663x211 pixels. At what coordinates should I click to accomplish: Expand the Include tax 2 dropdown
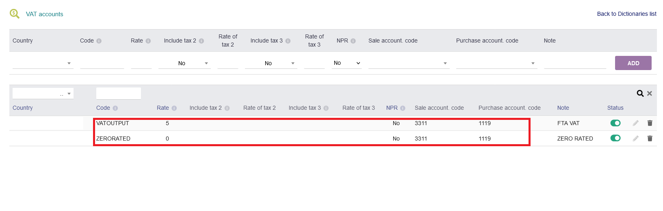184,63
